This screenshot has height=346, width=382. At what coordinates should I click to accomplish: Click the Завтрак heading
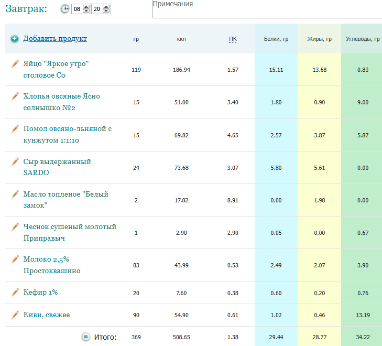click(26, 9)
